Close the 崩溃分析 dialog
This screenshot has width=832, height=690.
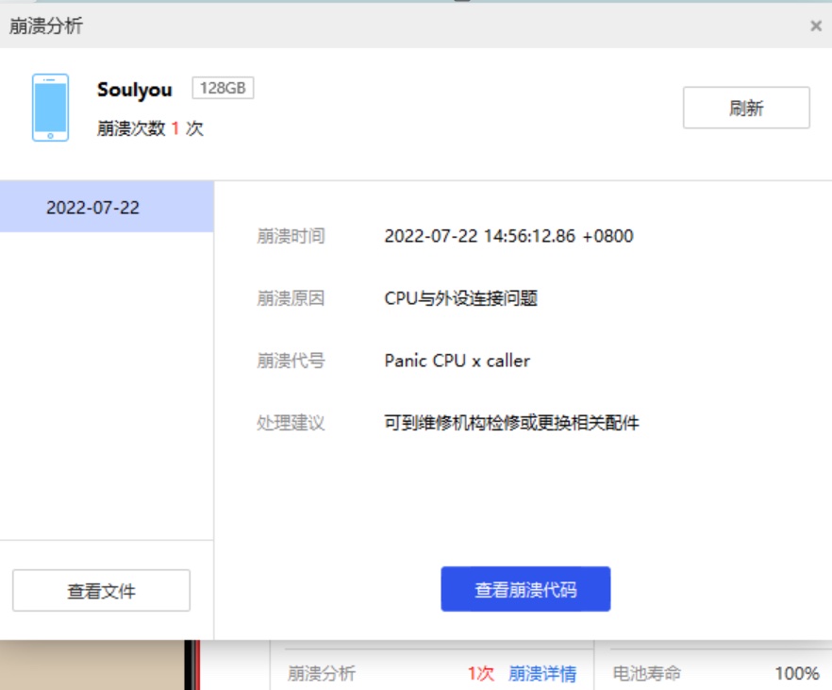pos(816,26)
